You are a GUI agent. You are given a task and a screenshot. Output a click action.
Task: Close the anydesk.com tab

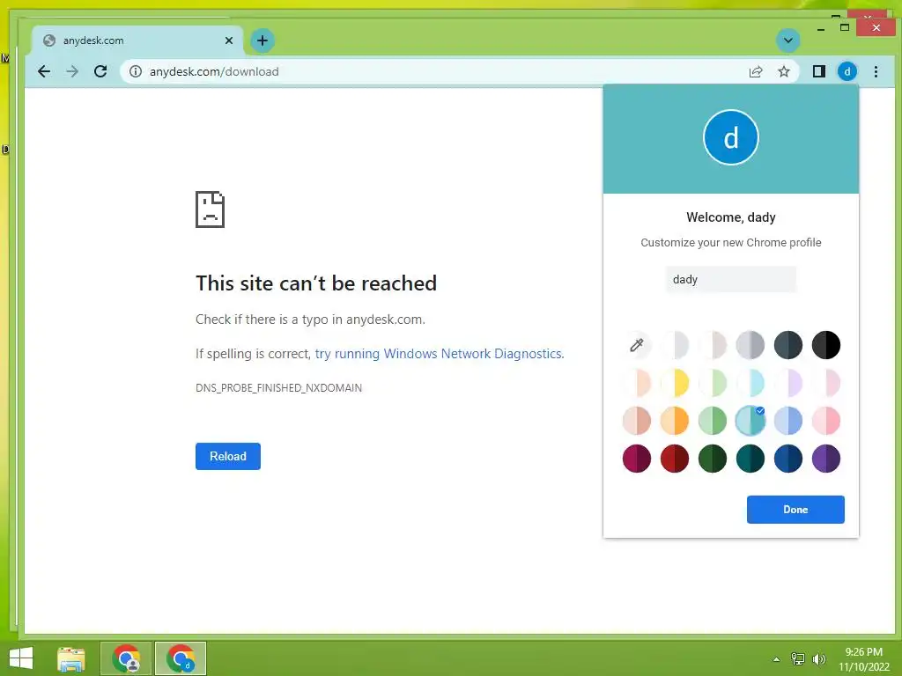(x=229, y=40)
